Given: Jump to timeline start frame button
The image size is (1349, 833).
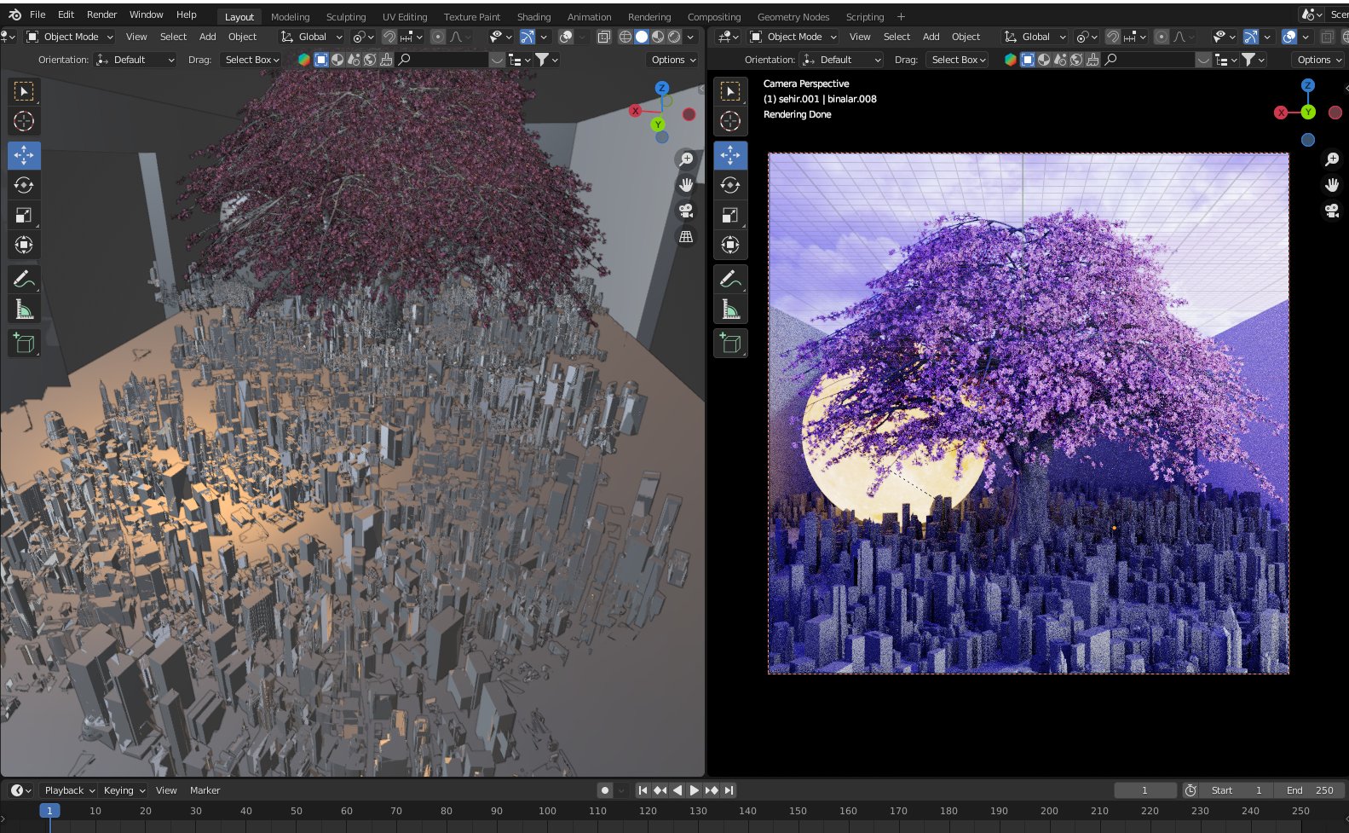Looking at the screenshot, I should tap(643, 790).
